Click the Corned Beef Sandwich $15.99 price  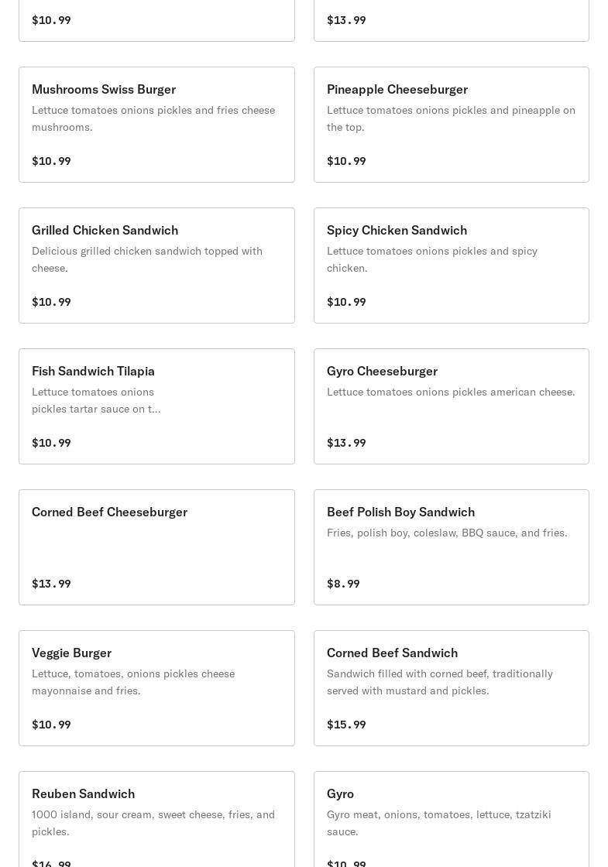(346, 725)
